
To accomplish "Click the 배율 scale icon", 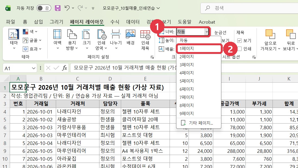I will 161,49.
